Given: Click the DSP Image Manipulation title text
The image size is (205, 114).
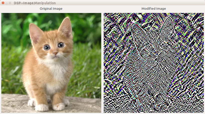Looking at the screenshot, I should [35, 3].
